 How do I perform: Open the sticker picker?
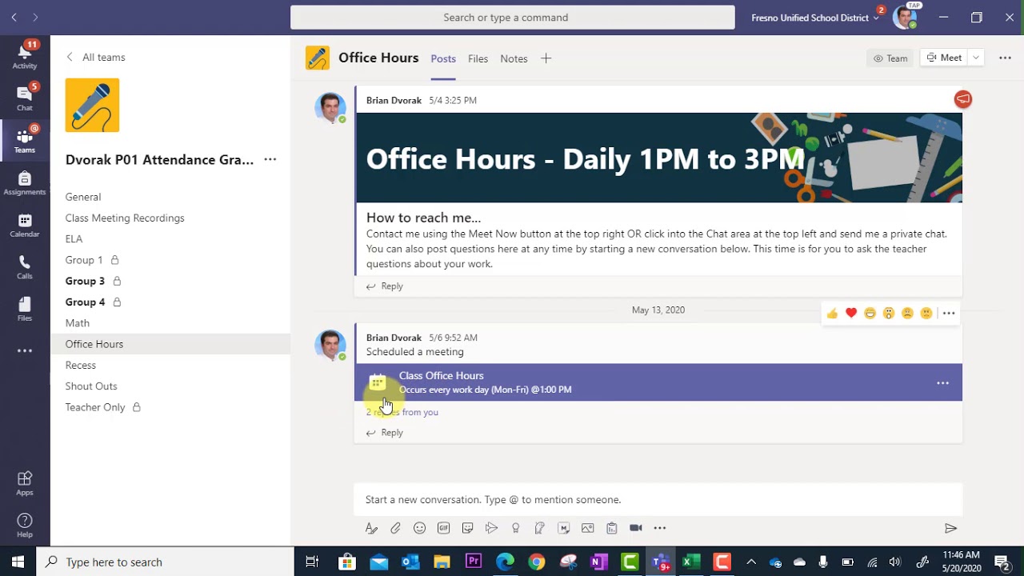(x=467, y=528)
